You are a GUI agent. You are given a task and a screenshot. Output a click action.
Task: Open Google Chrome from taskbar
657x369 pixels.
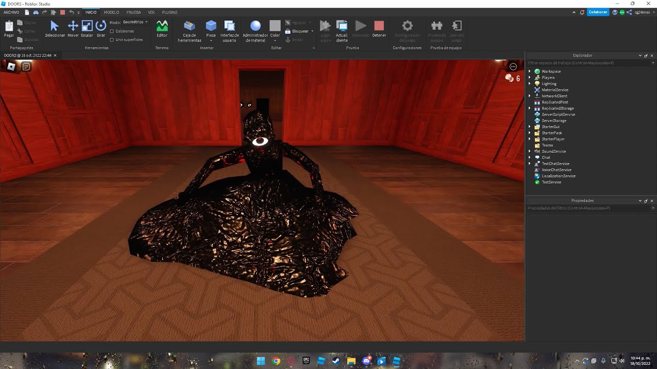coord(276,361)
